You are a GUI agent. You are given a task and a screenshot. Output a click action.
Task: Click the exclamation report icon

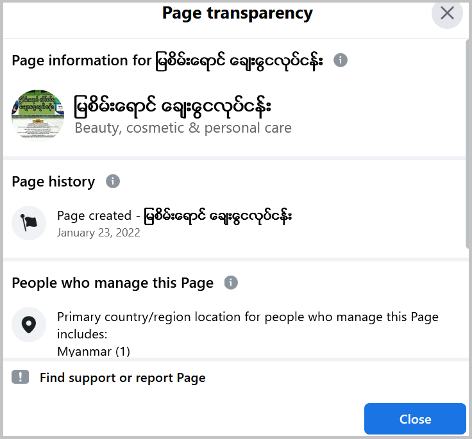(x=20, y=377)
